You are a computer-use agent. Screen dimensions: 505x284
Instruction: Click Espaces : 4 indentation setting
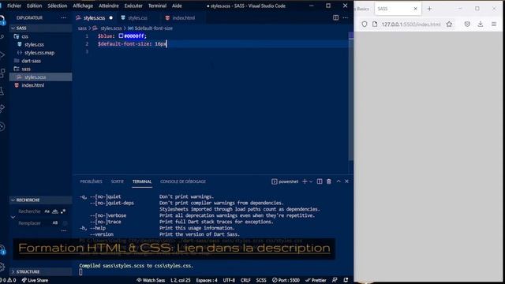pos(207,280)
